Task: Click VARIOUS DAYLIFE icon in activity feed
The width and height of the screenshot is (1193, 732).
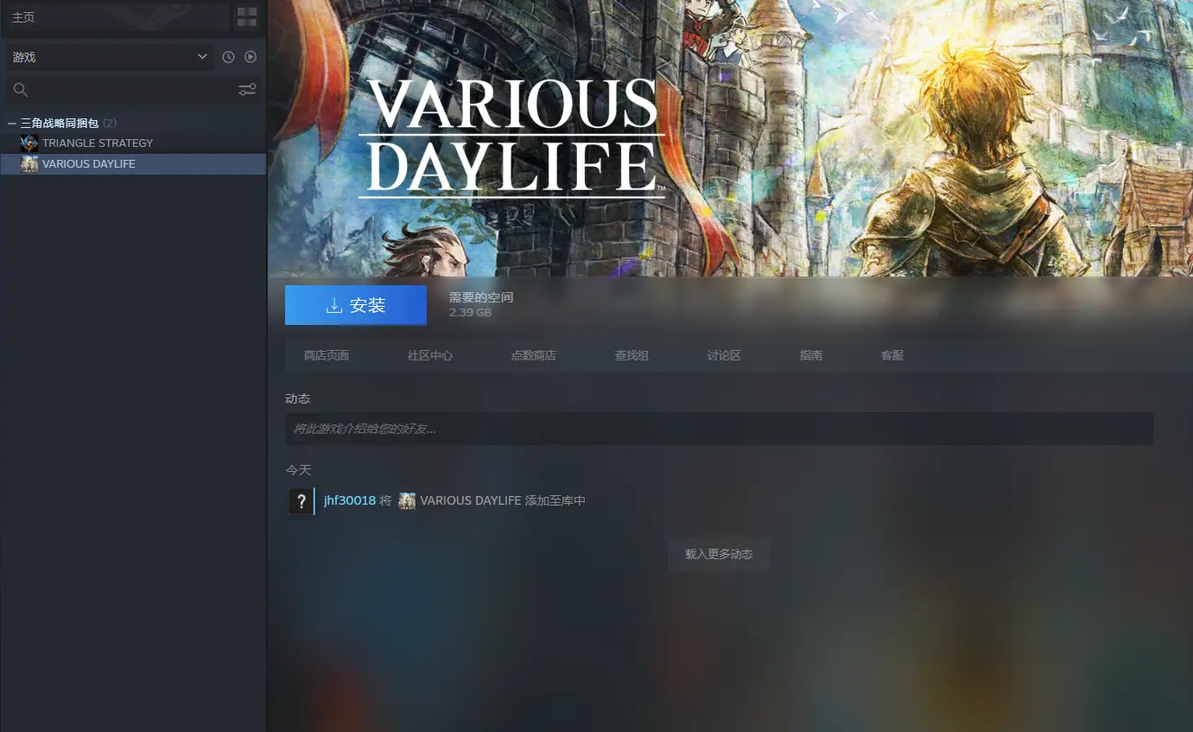Action: (407, 501)
